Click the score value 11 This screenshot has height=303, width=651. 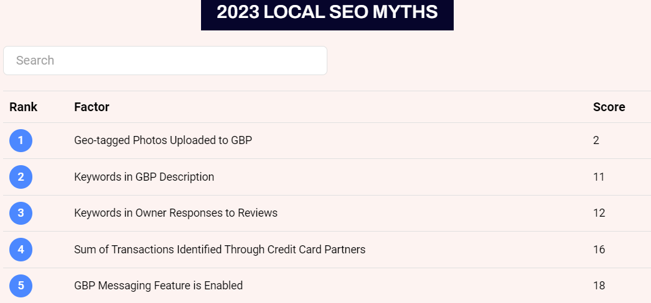pos(599,177)
